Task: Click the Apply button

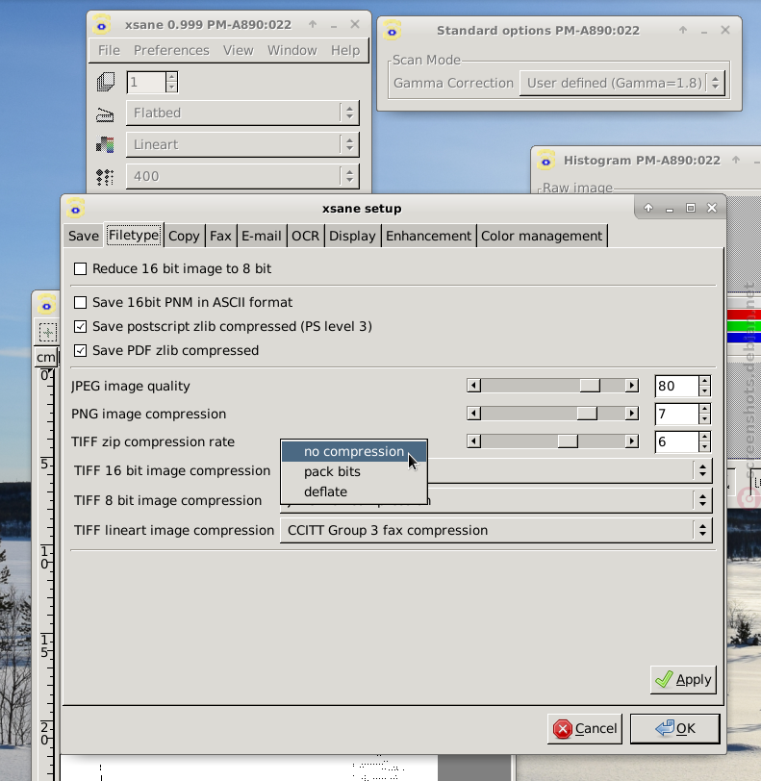Action: (683, 679)
